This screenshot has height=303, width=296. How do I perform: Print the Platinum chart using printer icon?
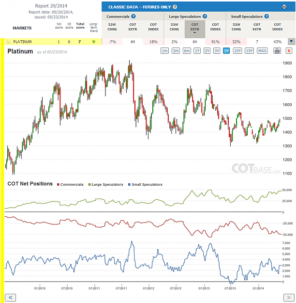[277, 51]
